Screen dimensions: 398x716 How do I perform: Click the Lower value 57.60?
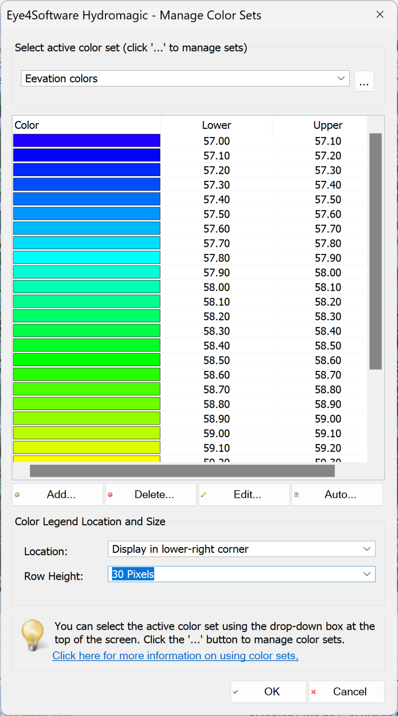point(217,229)
